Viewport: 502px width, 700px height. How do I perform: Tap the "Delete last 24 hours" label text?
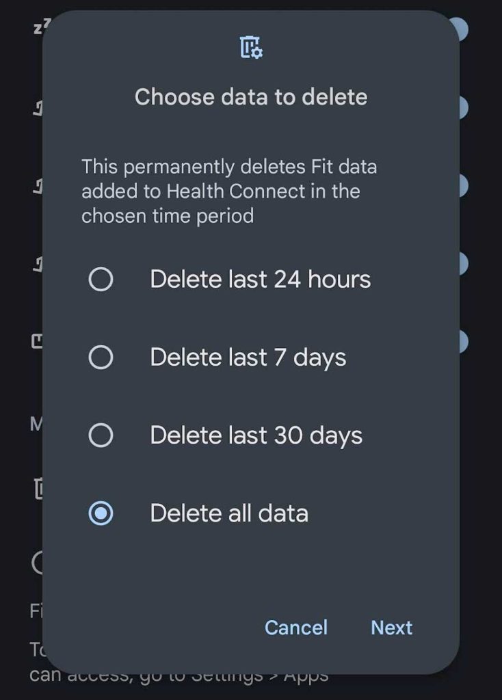click(x=260, y=280)
